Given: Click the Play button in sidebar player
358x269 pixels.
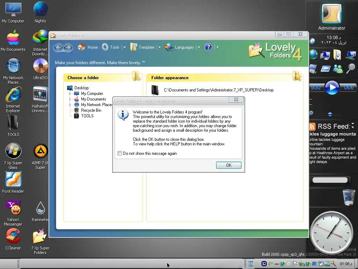Looking at the screenshot, I should pos(332,87).
